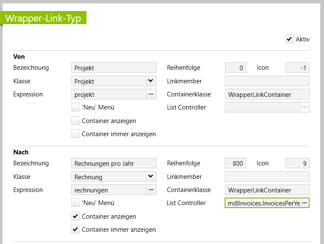
Task: Select the Icon field showing -1
Action: click(297, 68)
